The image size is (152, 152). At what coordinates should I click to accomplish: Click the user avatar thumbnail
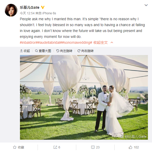[11, 10]
